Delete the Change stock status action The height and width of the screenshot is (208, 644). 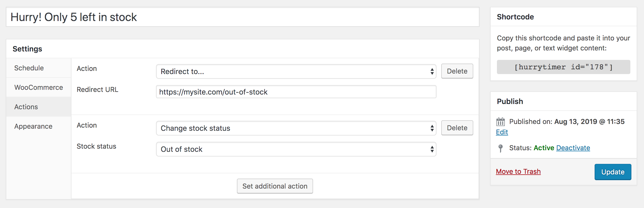click(x=457, y=128)
